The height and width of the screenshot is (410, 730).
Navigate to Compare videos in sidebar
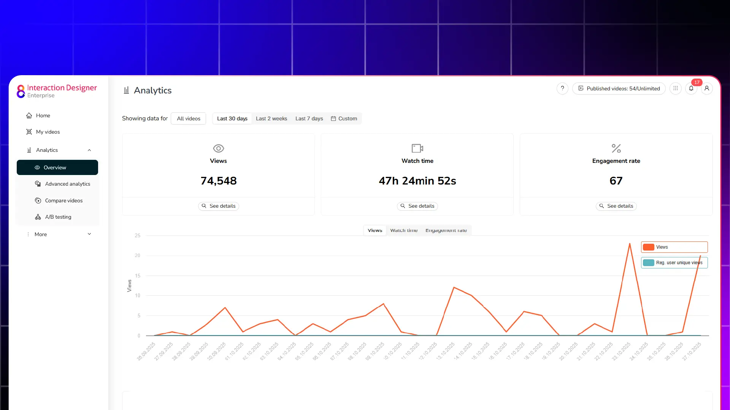63,200
